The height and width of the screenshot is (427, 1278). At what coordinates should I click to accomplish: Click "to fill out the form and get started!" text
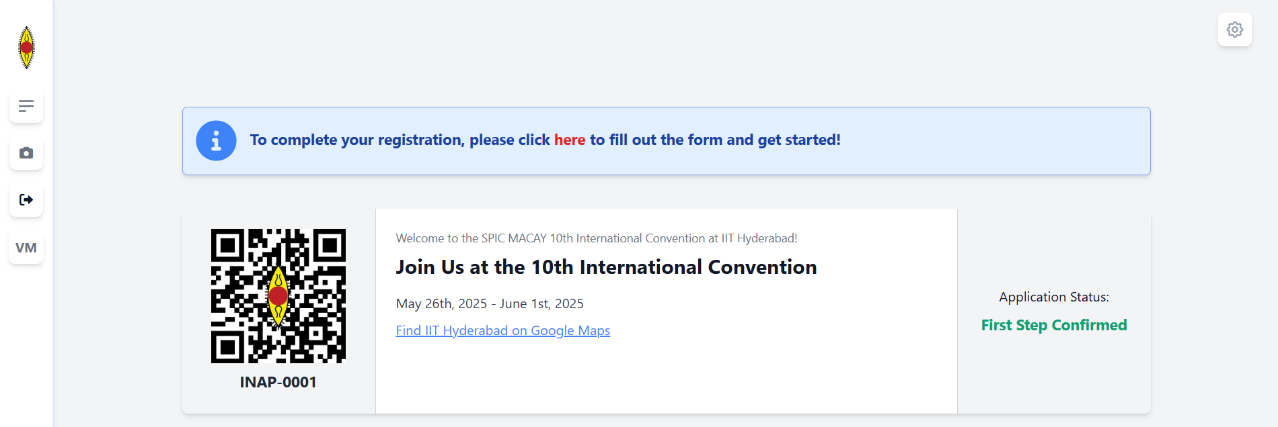[716, 140]
